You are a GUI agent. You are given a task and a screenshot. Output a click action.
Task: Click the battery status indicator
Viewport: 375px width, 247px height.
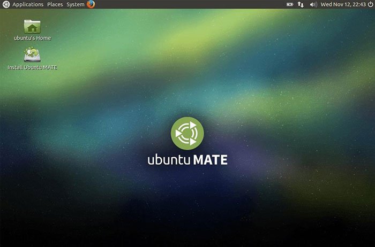[290, 4]
